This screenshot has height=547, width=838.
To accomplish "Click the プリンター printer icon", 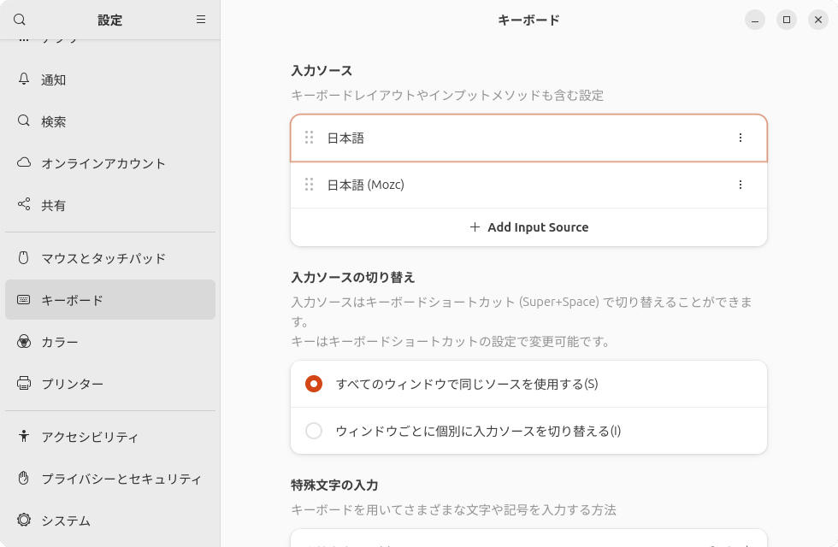I will tap(24, 383).
